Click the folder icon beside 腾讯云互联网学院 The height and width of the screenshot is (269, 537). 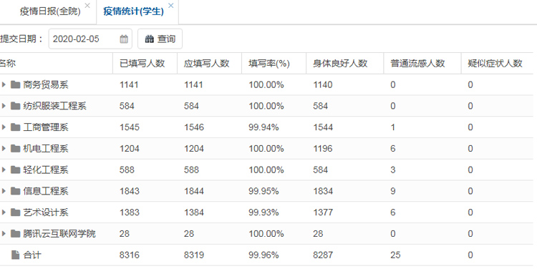click(15, 234)
